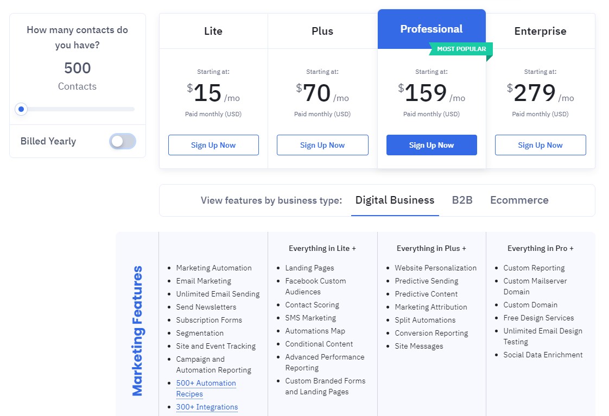The image size is (609, 416).
Task: Follow the 300+ Integrations link
Action: click(207, 407)
